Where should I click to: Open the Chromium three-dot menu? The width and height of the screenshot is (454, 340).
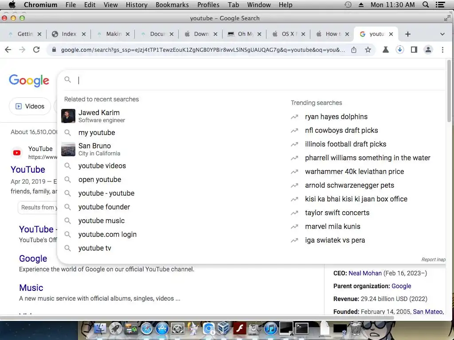pyautogui.click(x=442, y=50)
